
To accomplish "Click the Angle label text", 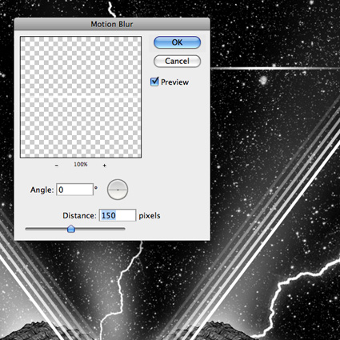I will point(42,190).
